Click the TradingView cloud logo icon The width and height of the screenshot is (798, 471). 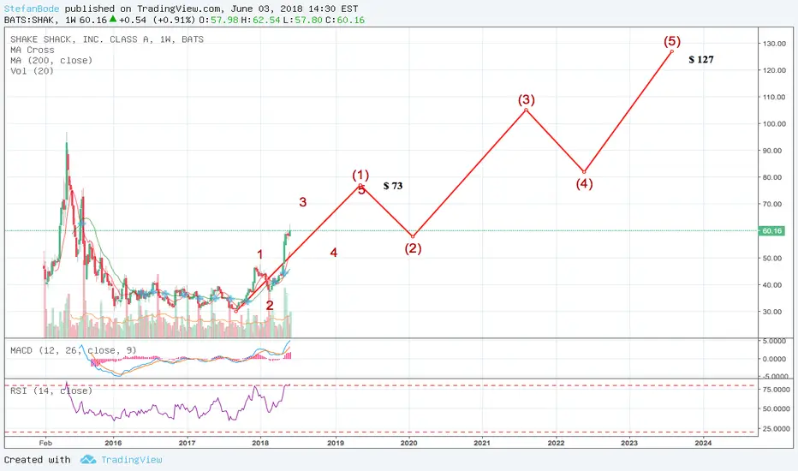pos(88,460)
